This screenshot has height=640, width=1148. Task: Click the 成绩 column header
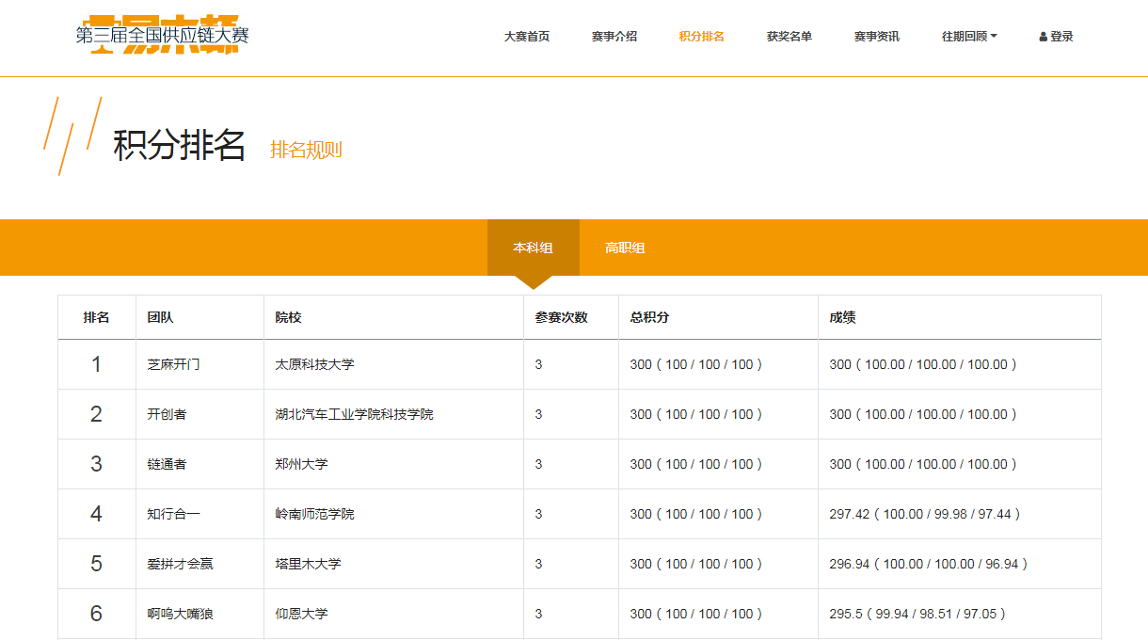click(x=842, y=318)
